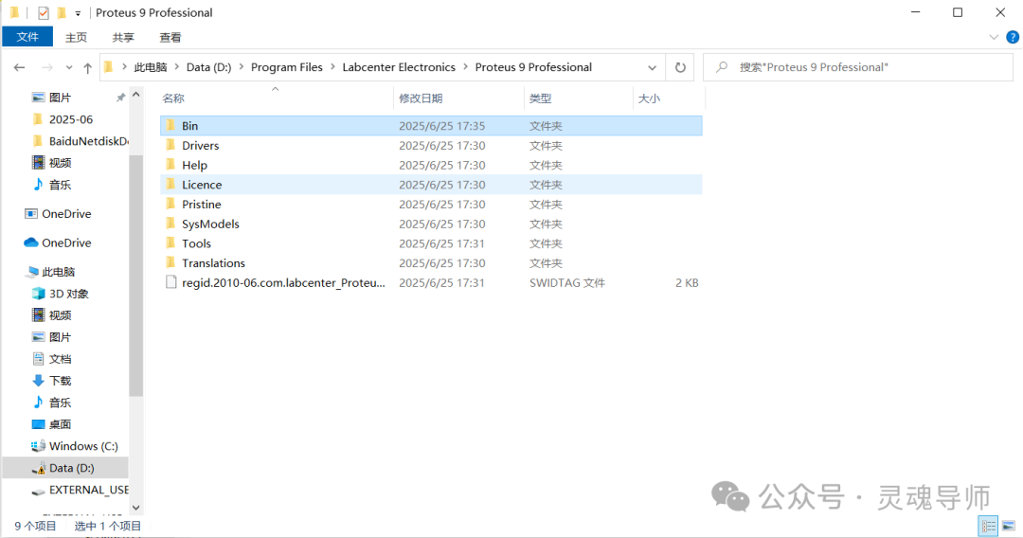Open 音乐 under 此电脑
The height and width of the screenshot is (538, 1023).
pos(51,403)
